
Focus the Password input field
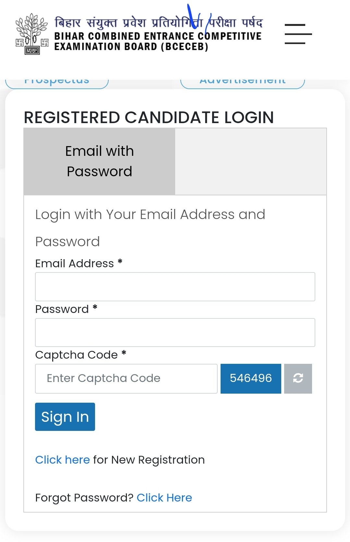(175, 332)
